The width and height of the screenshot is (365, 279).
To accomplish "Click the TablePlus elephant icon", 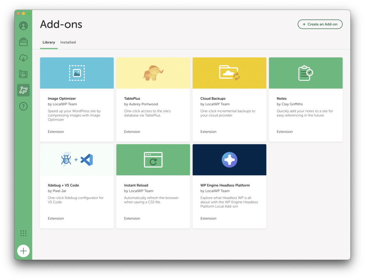I will [153, 73].
